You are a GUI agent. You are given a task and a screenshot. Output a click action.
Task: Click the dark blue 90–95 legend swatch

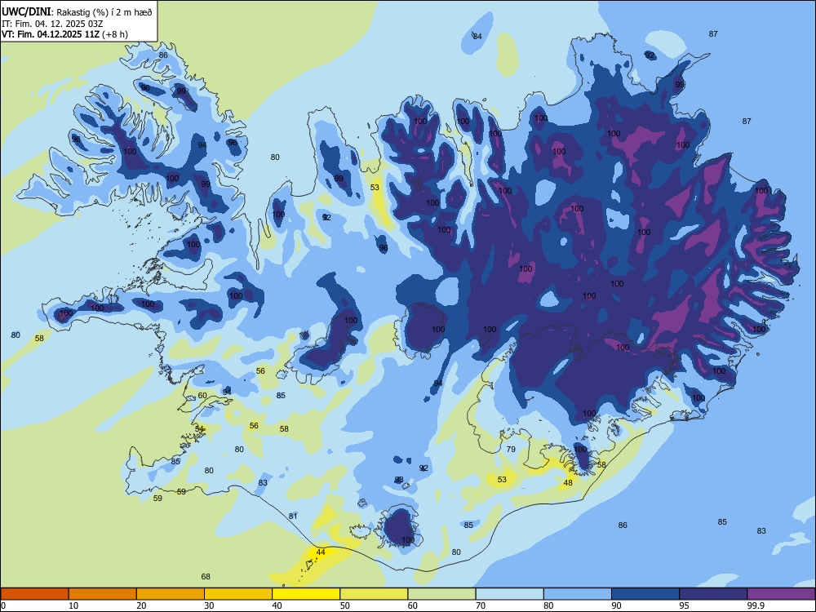645,594
